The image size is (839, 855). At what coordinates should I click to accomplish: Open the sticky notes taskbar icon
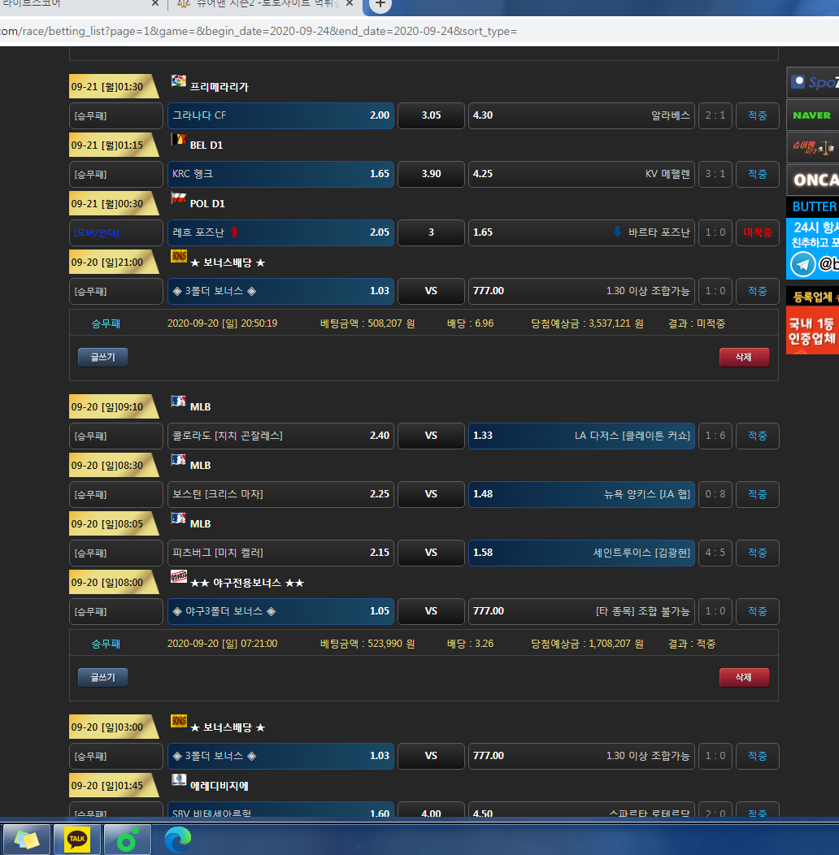pos(27,839)
